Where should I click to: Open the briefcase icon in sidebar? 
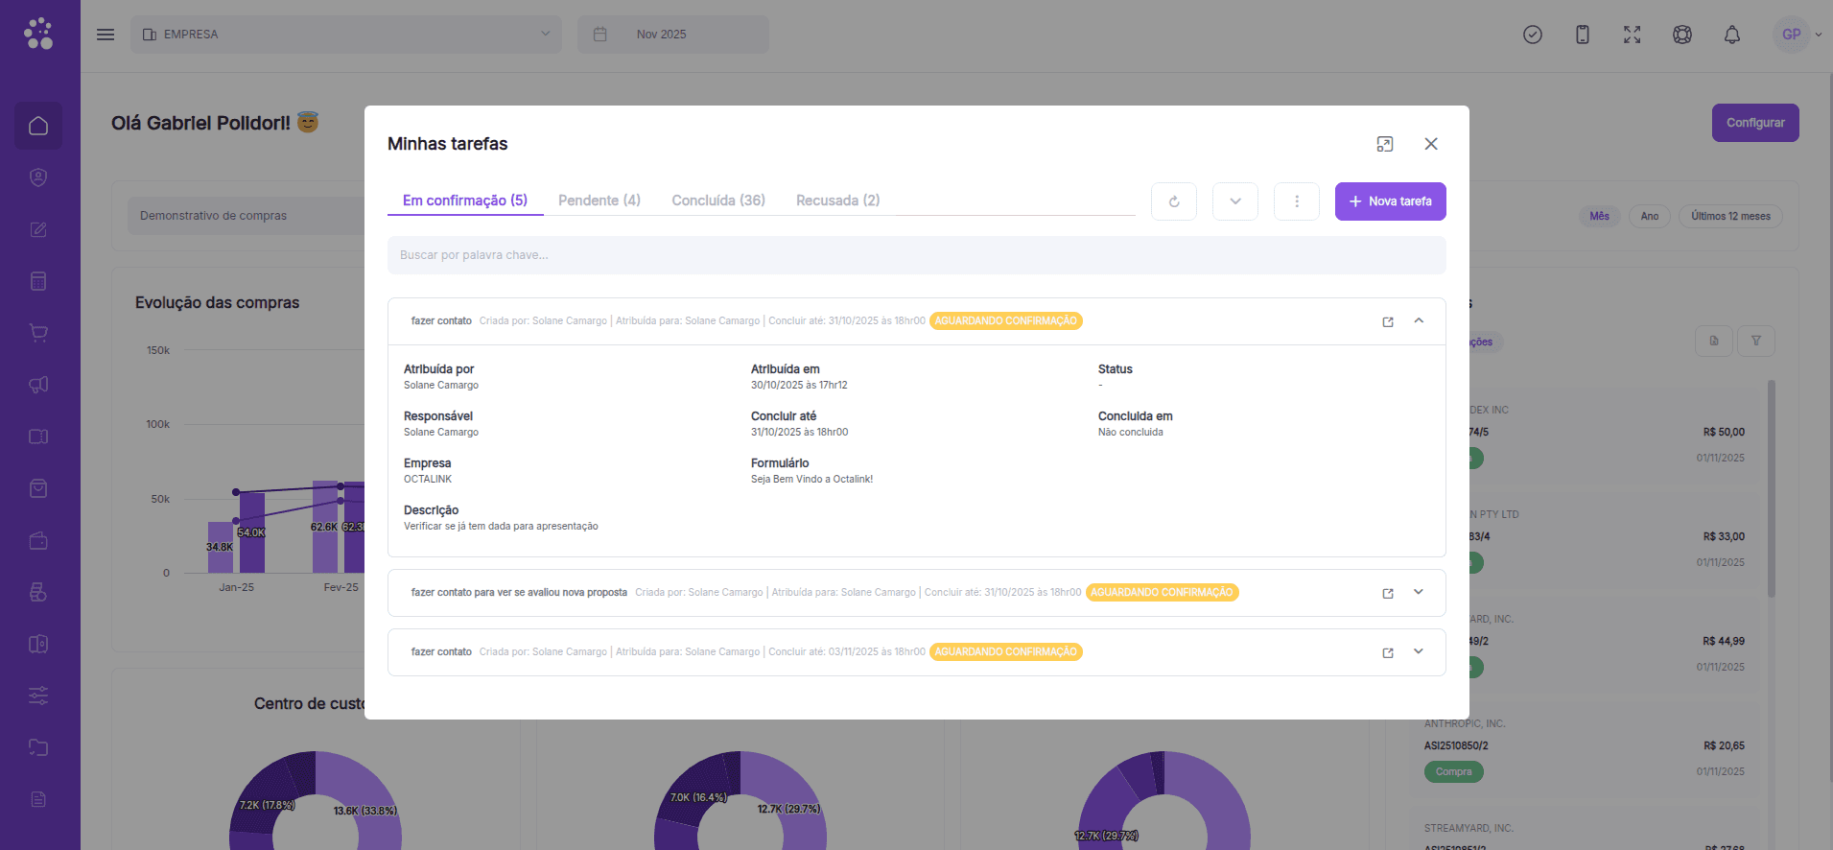point(38,540)
